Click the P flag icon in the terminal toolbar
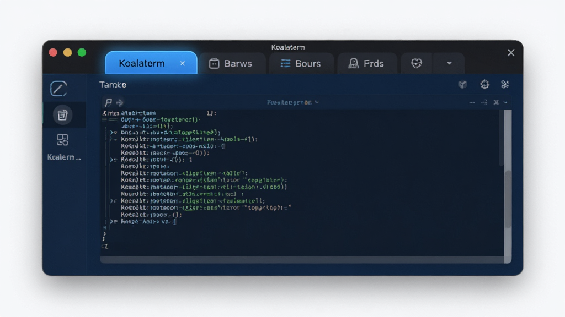This screenshot has width=565, height=317. tap(108, 102)
